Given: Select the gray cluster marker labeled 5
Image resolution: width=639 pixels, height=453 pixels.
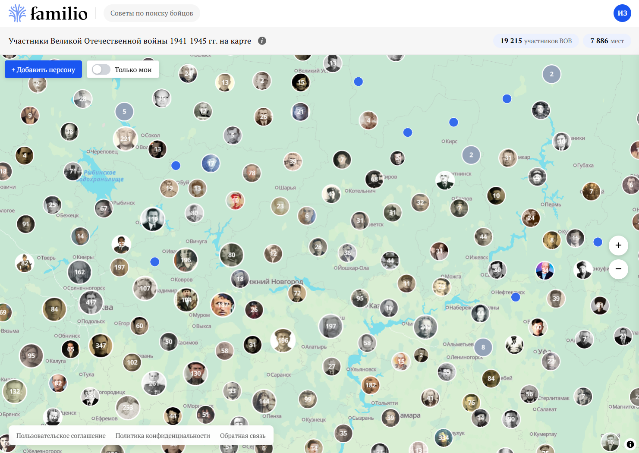Looking at the screenshot, I should tap(124, 112).
